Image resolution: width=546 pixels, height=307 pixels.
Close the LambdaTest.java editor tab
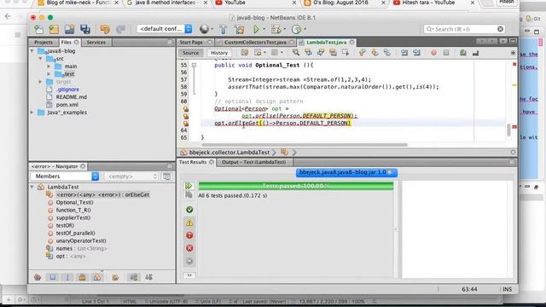point(352,42)
